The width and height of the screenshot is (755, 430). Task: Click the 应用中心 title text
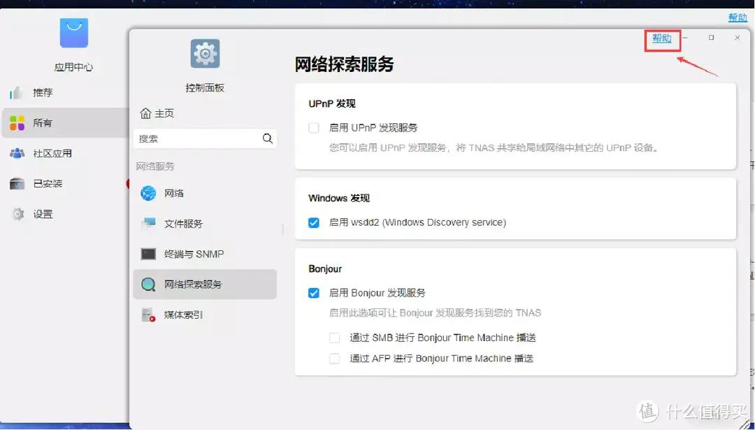click(x=73, y=67)
